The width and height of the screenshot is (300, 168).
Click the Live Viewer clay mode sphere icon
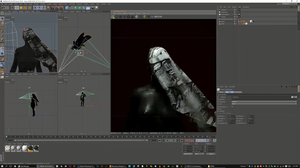point(136,17)
